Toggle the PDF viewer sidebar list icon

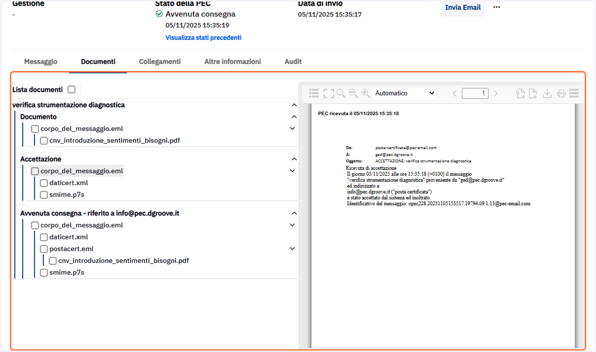tap(314, 93)
